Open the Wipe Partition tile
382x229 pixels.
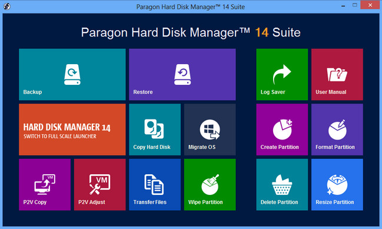pyautogui.click(x=210, y=185)
